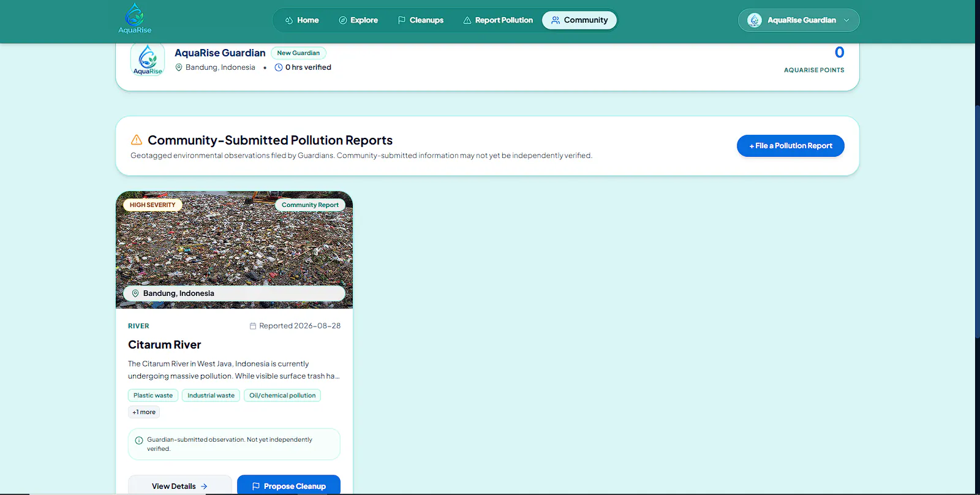This screenshot has height=495, width=980.
Task: Click the location pin beside Bandung, Indonesia profile
Action: 179,67
